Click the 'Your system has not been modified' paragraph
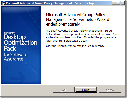127x98 pixels. 82,36
